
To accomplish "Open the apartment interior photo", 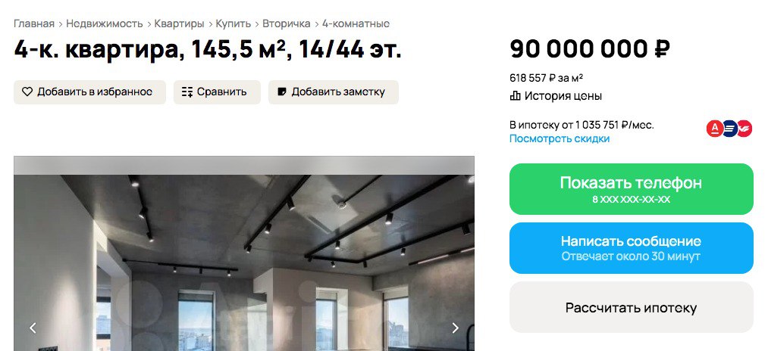I will coord(243,257).
